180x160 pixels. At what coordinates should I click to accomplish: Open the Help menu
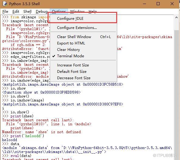click(x=93, y=11)
